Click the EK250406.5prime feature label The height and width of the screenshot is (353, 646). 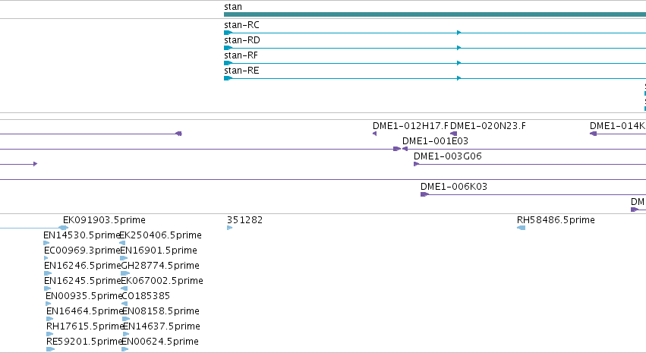coord(161,235)
